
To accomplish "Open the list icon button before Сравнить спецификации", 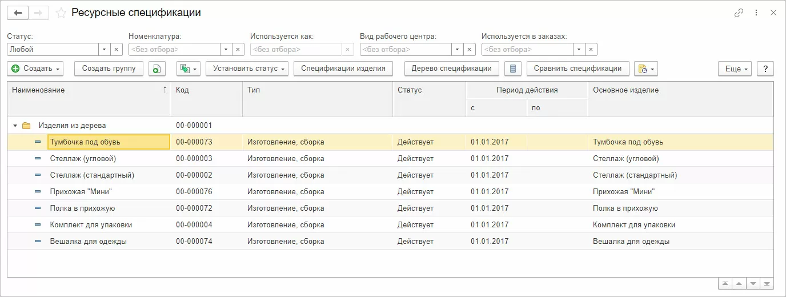I will 512,69.
